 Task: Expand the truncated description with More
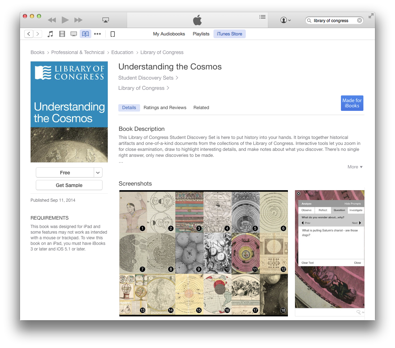pos(355,167)
